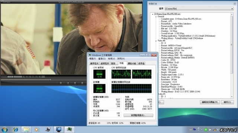238x133 pixels.
Task: Click the media info tree scroll down arrow
Action: [232, 97]
